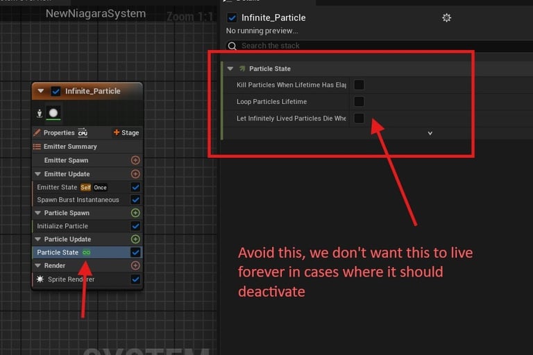Click the Properties pencil icon
533x355 pixels.
(37, 132)
